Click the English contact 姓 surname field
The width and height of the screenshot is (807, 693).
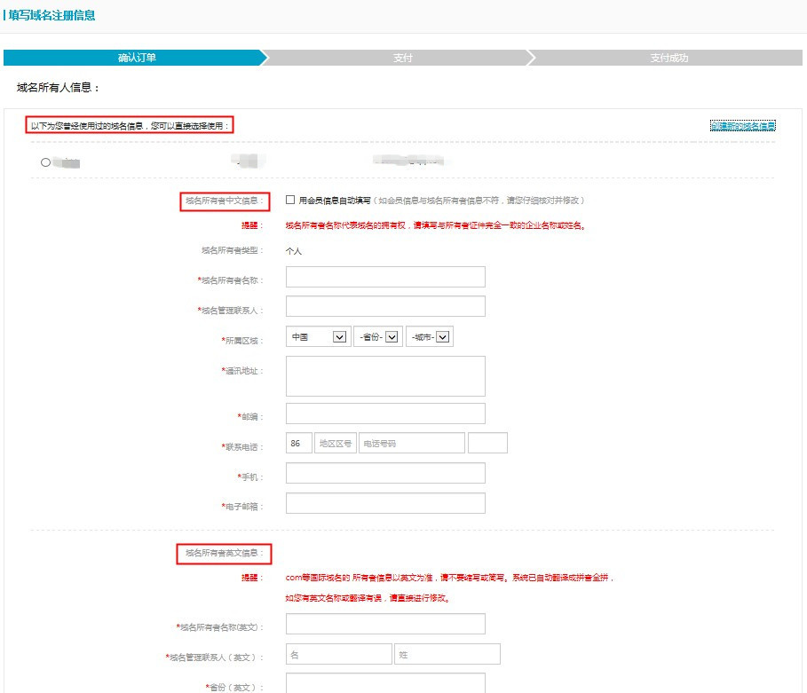point(447,654)
